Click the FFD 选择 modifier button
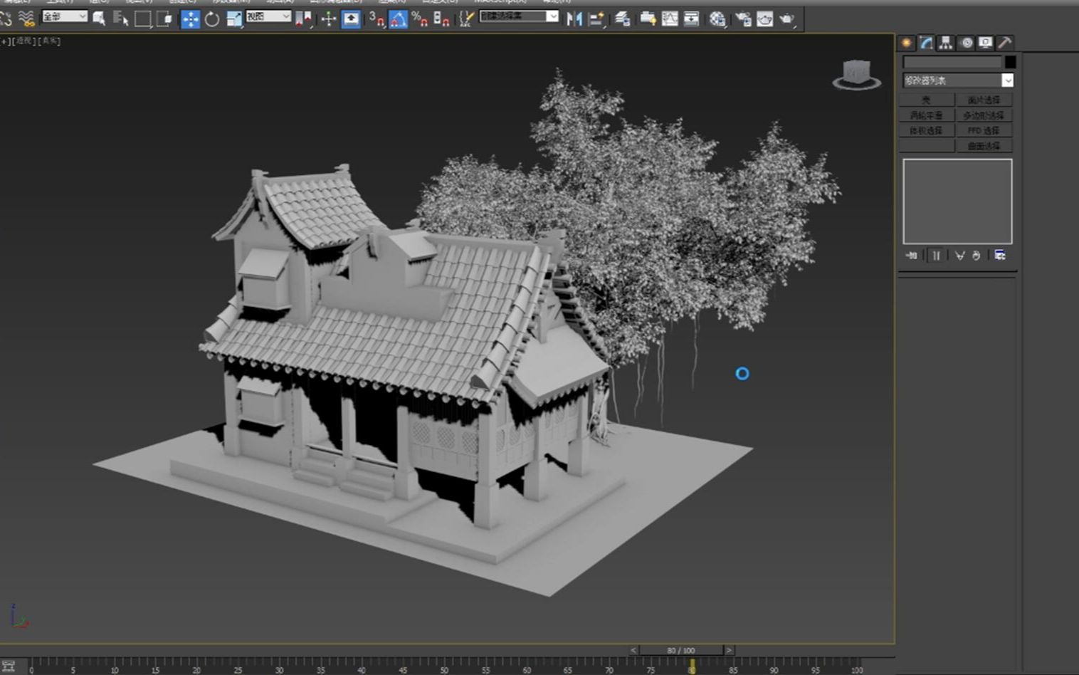1079x675 pixels. (984, 131)
